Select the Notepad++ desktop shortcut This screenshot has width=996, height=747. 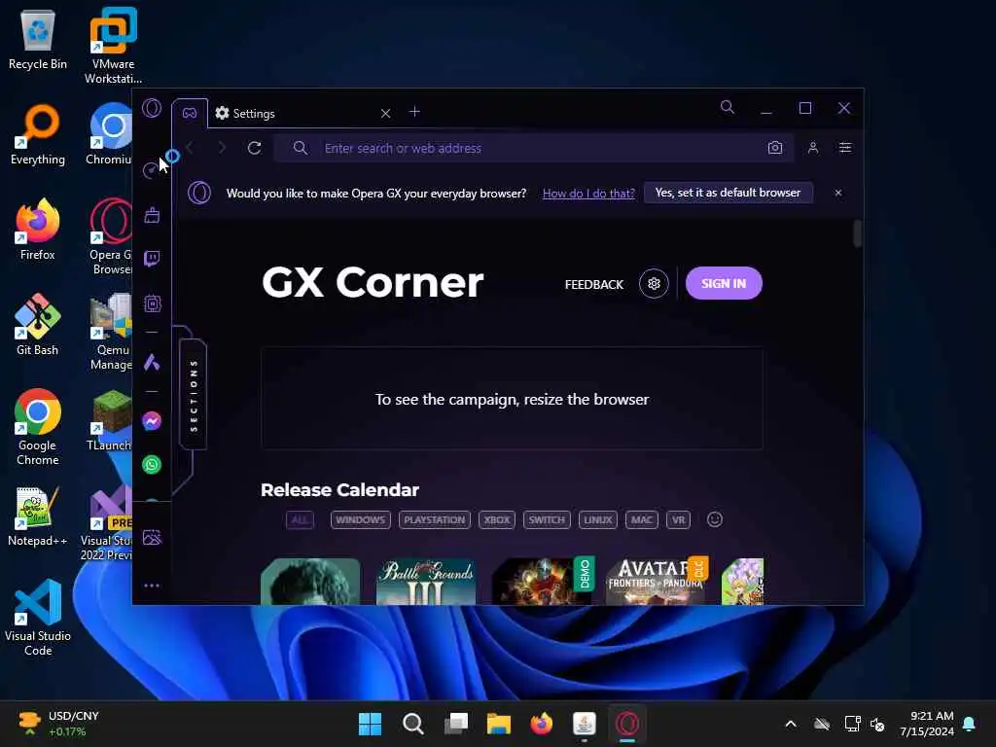tap(38, 516)
